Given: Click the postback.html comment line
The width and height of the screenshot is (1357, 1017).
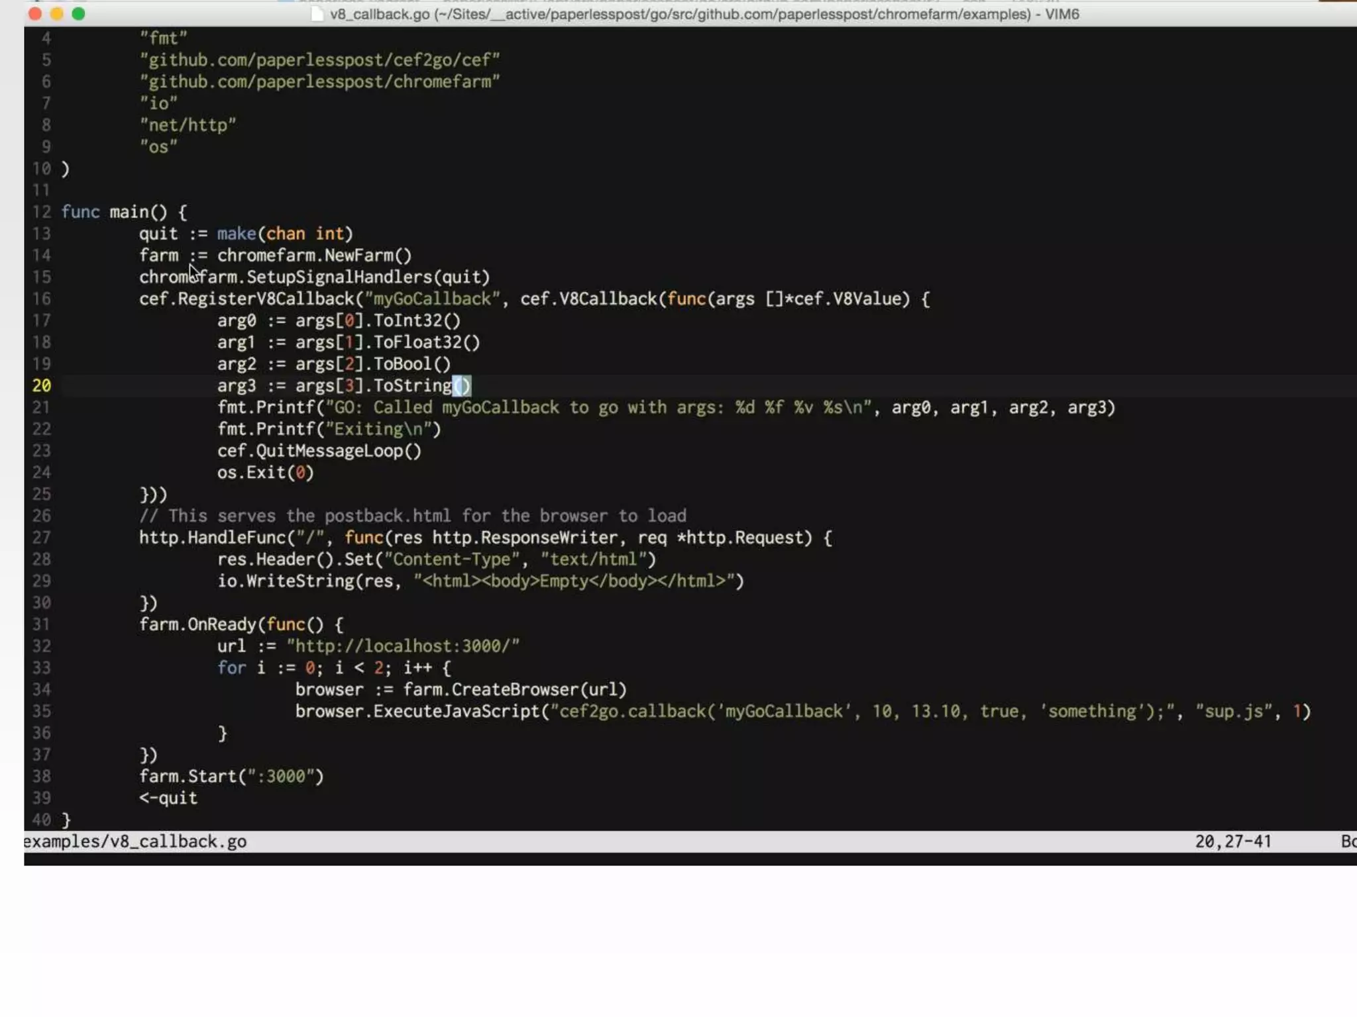Looking at the screenshot, I should [413, 516].
